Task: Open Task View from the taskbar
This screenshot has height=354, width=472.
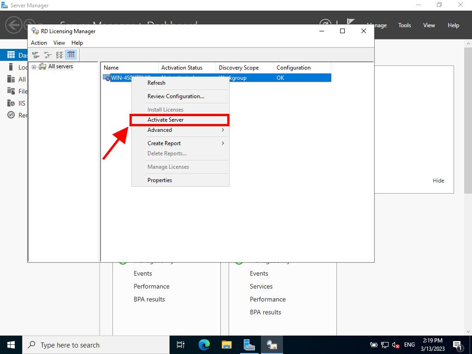Action: click(x=181, y=345)
